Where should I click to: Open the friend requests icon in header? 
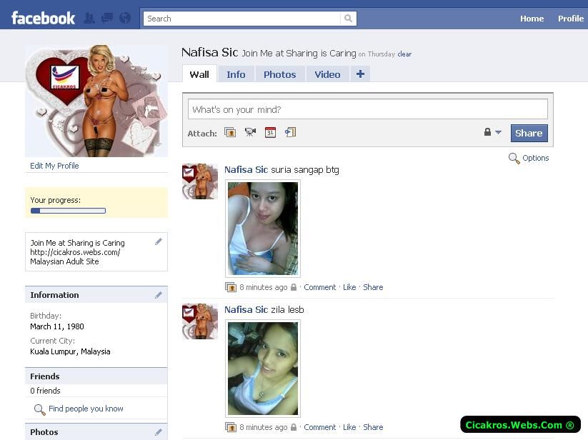[x=89, y=18]
